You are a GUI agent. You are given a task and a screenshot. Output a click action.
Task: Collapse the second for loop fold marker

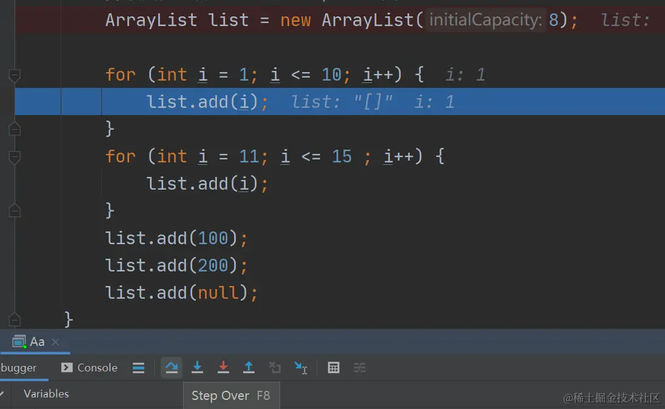tap(15, 158)
